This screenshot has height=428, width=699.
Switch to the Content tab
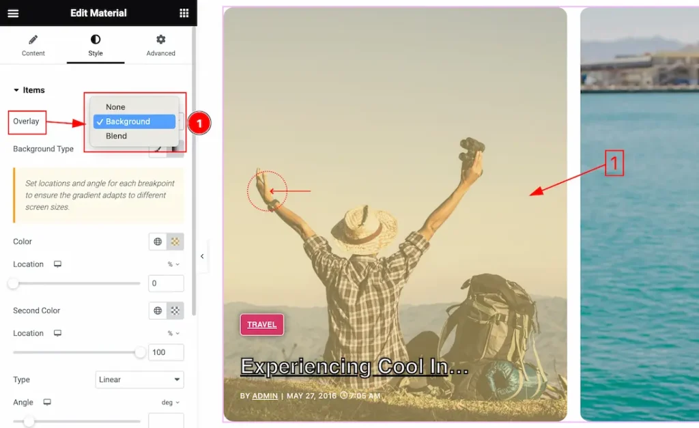33,45
